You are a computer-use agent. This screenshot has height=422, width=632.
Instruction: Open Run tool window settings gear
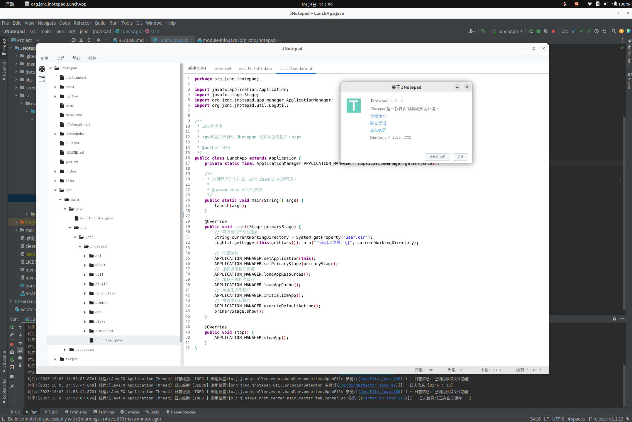[614, 319]
